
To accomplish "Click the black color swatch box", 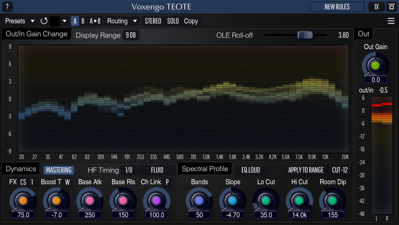I will click(x=54, y=21).
